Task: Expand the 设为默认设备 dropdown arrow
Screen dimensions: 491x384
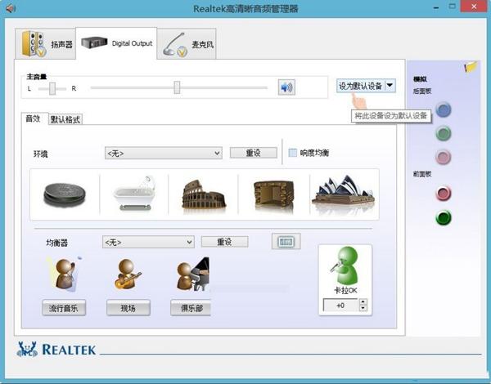Action: tap(390, 85)
